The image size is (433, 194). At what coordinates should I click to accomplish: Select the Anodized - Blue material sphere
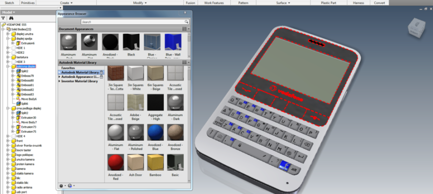tap(155, 132)
